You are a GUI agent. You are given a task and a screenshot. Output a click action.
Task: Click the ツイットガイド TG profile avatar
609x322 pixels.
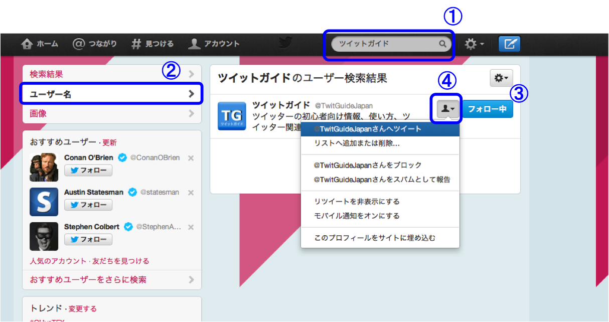pos(232,116)
